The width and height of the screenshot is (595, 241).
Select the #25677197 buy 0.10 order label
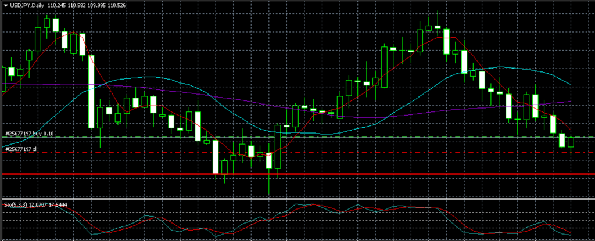30,134
